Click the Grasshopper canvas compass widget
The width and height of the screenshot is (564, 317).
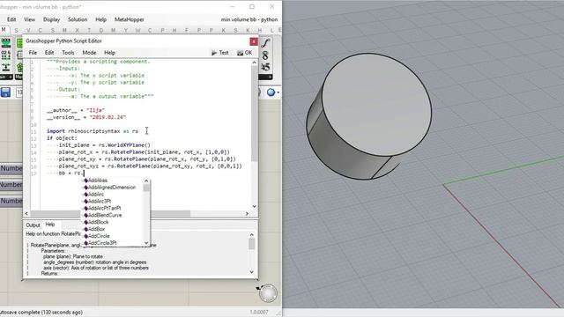coord(268,293)
